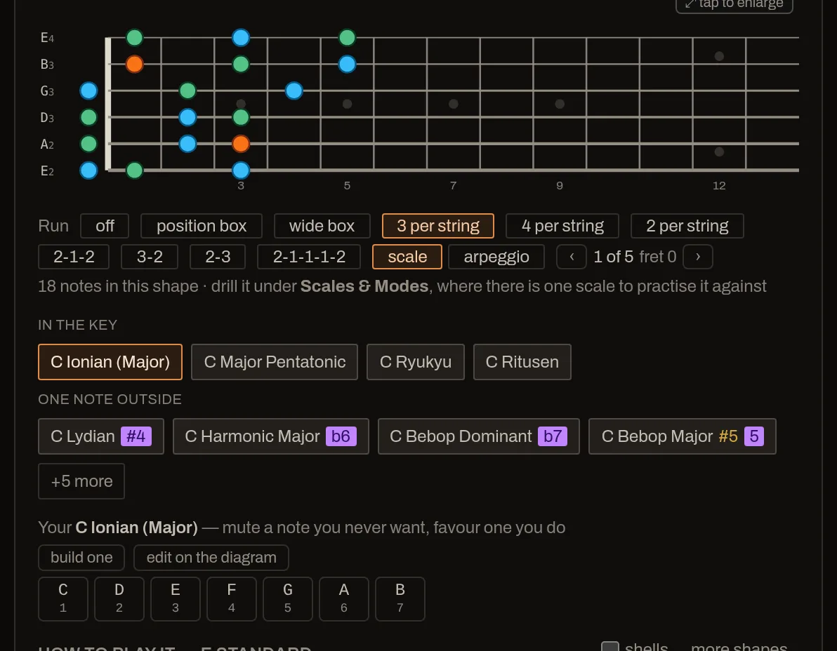Switch to arpeggio mode
This screenshot has height=651, width=837.
496,257
